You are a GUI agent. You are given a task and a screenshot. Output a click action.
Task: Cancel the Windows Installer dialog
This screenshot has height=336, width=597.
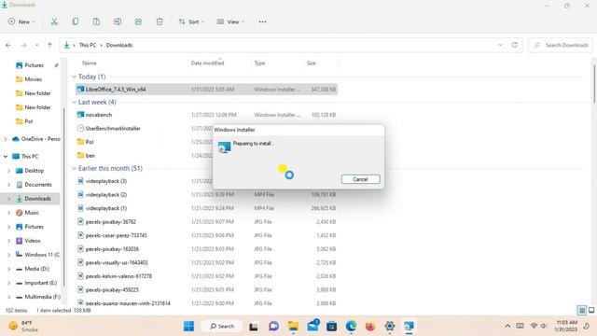pyautogui.click(x=361, y=179)
